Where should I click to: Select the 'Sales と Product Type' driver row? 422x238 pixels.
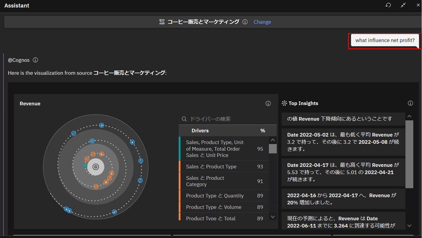pos(224,167)
